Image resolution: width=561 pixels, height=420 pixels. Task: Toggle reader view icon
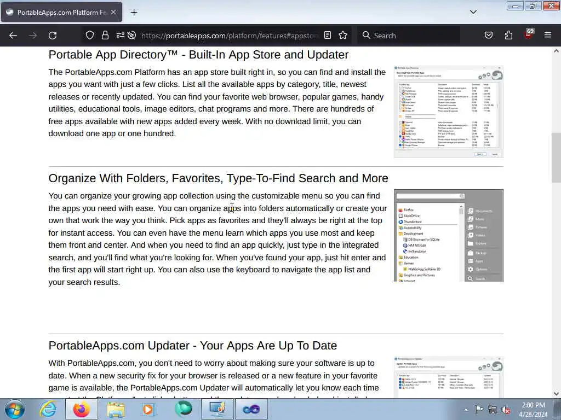tap(328, 35)
